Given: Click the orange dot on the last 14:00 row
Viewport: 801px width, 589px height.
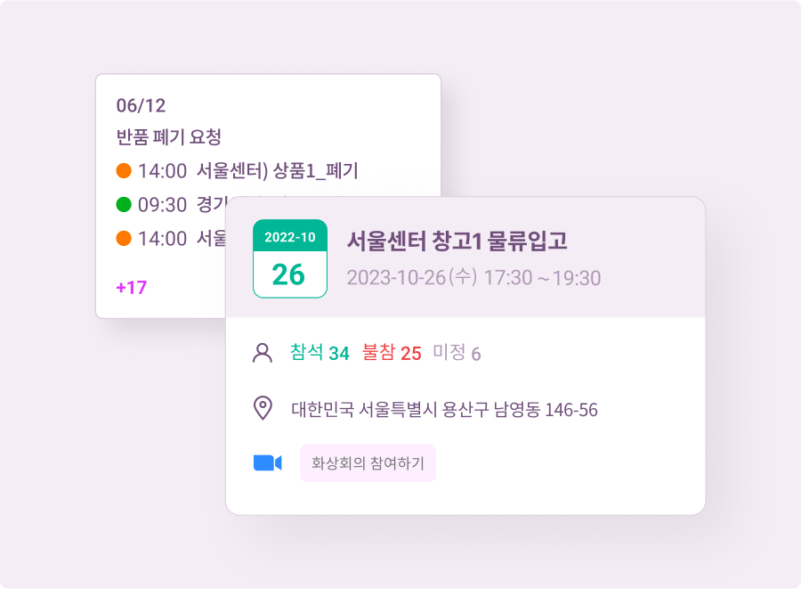Looking at the screenshot, I should click(124, 239).
